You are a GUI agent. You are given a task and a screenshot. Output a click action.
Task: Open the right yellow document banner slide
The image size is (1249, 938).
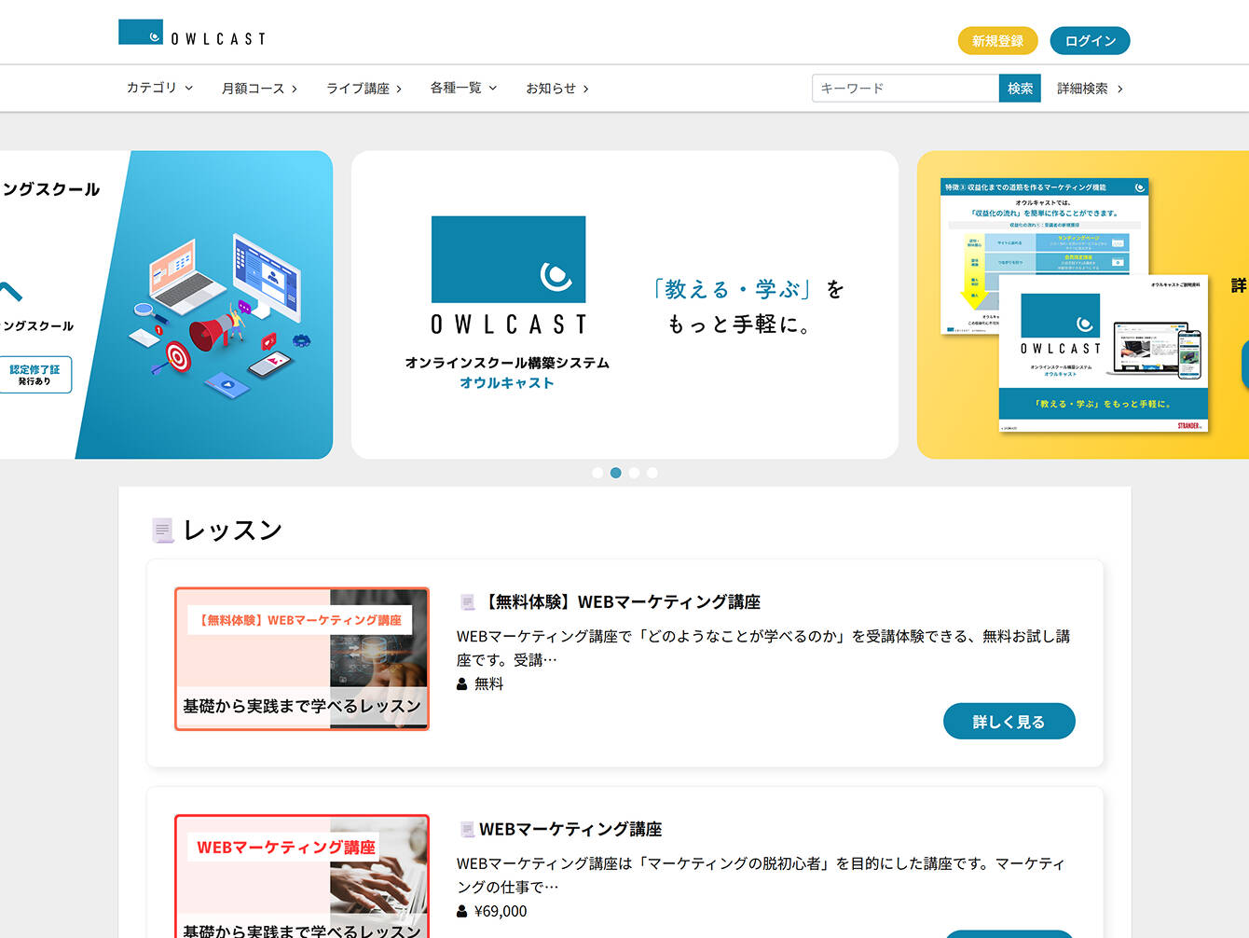click(x=1083, y=305)
